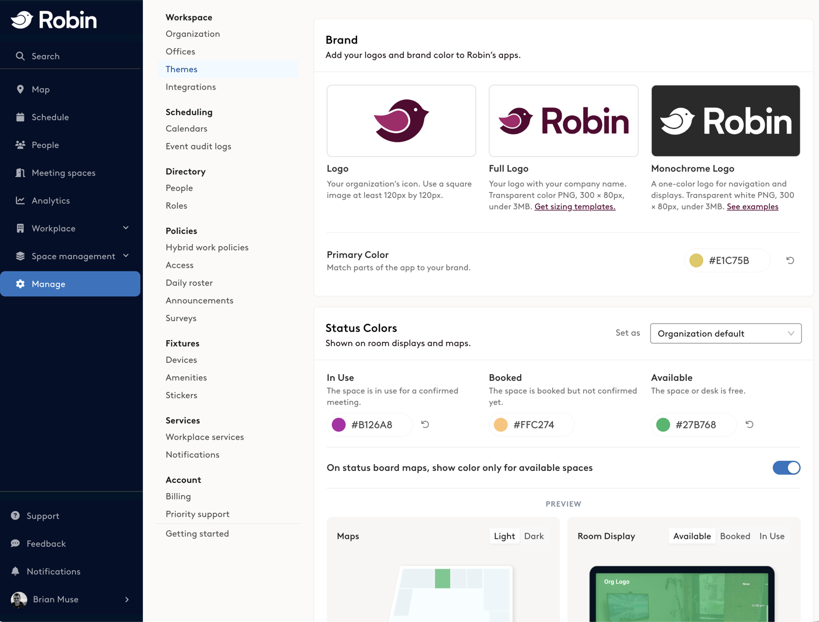
Task: Click the Monochrome Logo thumbnail
Action: point(725,121)
